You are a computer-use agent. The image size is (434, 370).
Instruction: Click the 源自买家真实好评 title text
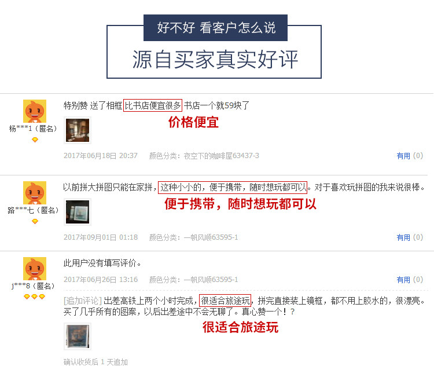coord(215,59)
